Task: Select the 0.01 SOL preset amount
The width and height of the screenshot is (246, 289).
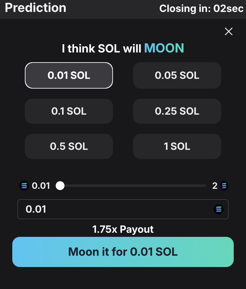Action: pos(69,75)
